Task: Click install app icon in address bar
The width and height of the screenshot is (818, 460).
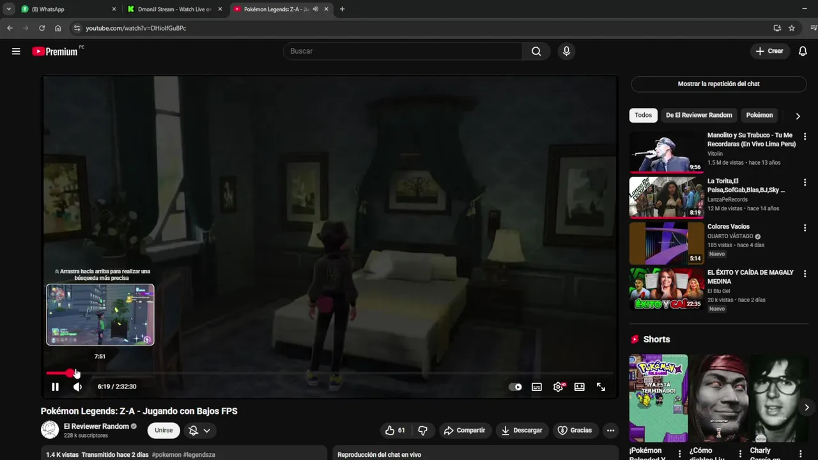Action: point(777,28)
